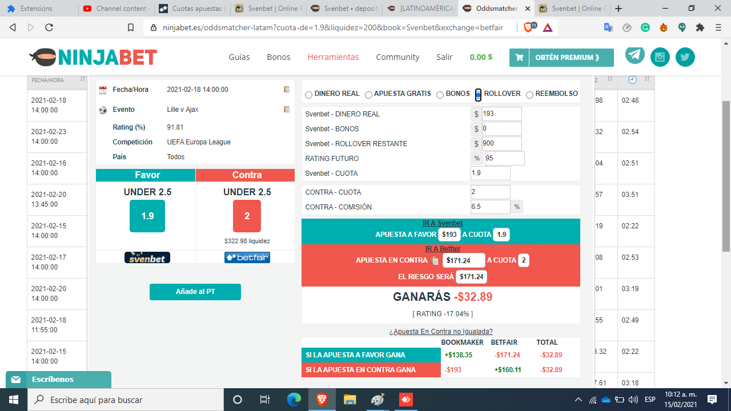Image resolution: width=731 pixels, height=411 pixels.
Task: Open the Escríbenos chat widget
Action: point(58,380)
